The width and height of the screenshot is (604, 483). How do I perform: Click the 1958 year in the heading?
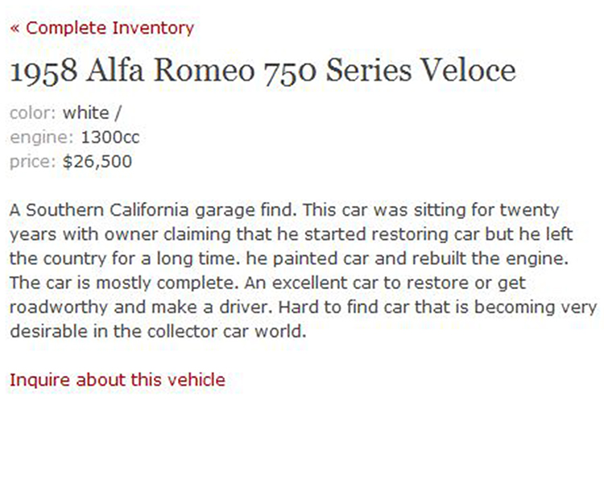point(43,71)
